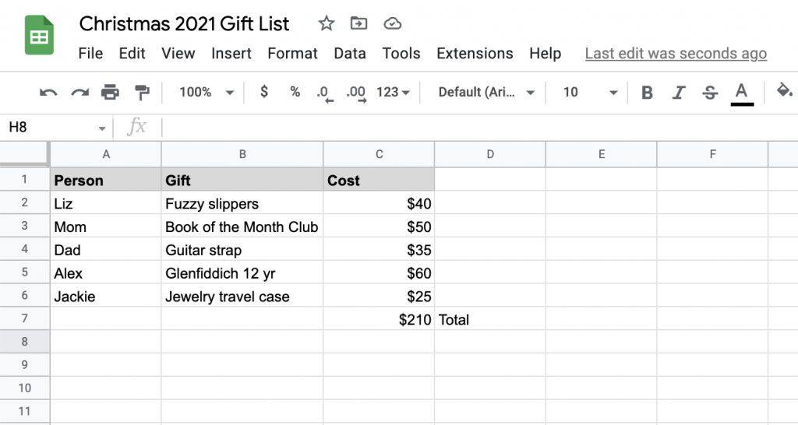Screen dimensions: 798x425
Task: Click the Last edit was seconds ago link
Action: [x=676, y=54]
